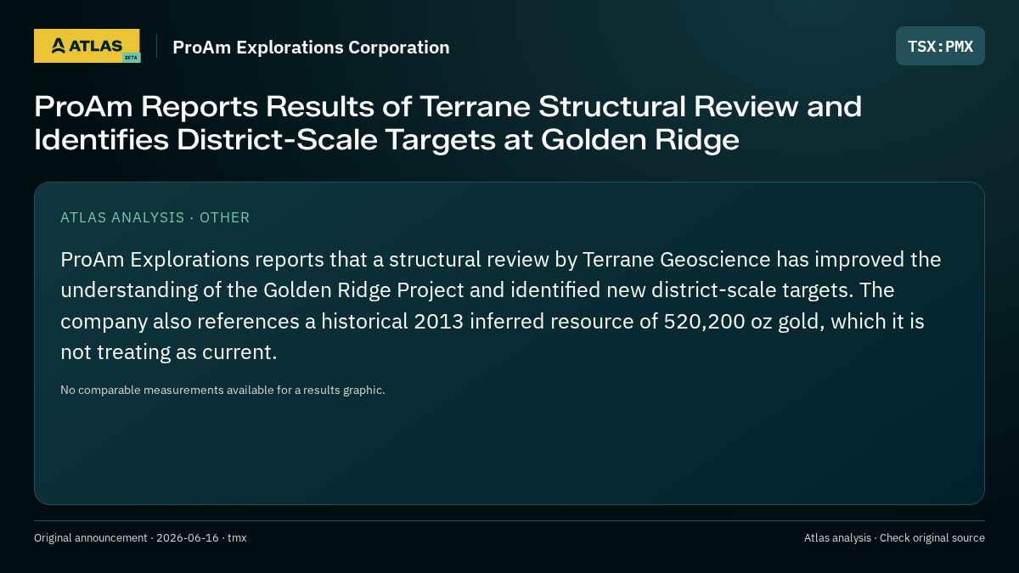Click the 'ATLAS ANALYSIS · OTHER' label
The height and width of the screenshot is (573, 1019).
[155, 217]
